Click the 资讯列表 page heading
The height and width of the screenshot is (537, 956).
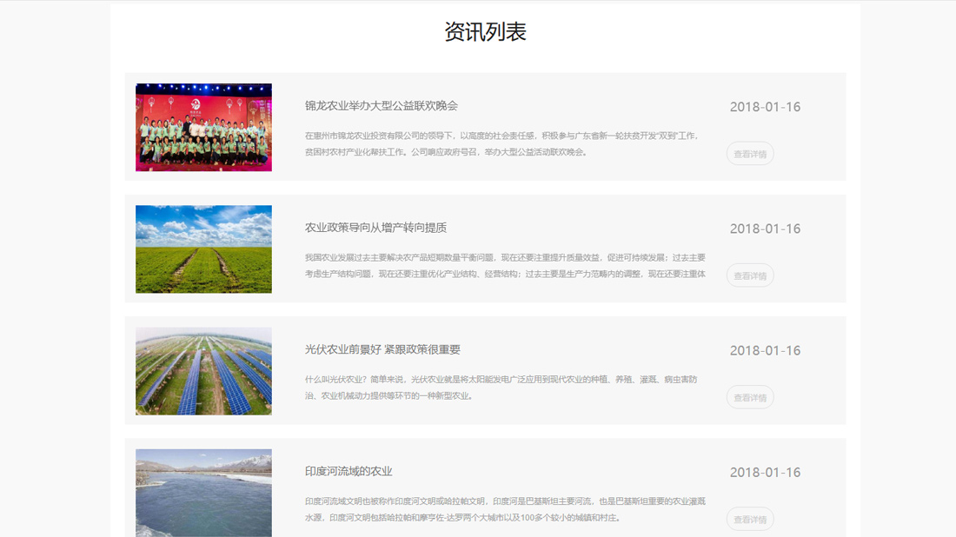[485, 32]
